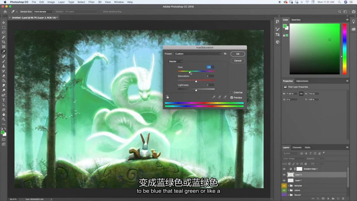
Task: Uncheck the Preview checkbox
Action: [231, 98]
